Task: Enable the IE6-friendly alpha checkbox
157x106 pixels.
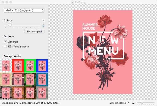Action: (x=5, y=46)
